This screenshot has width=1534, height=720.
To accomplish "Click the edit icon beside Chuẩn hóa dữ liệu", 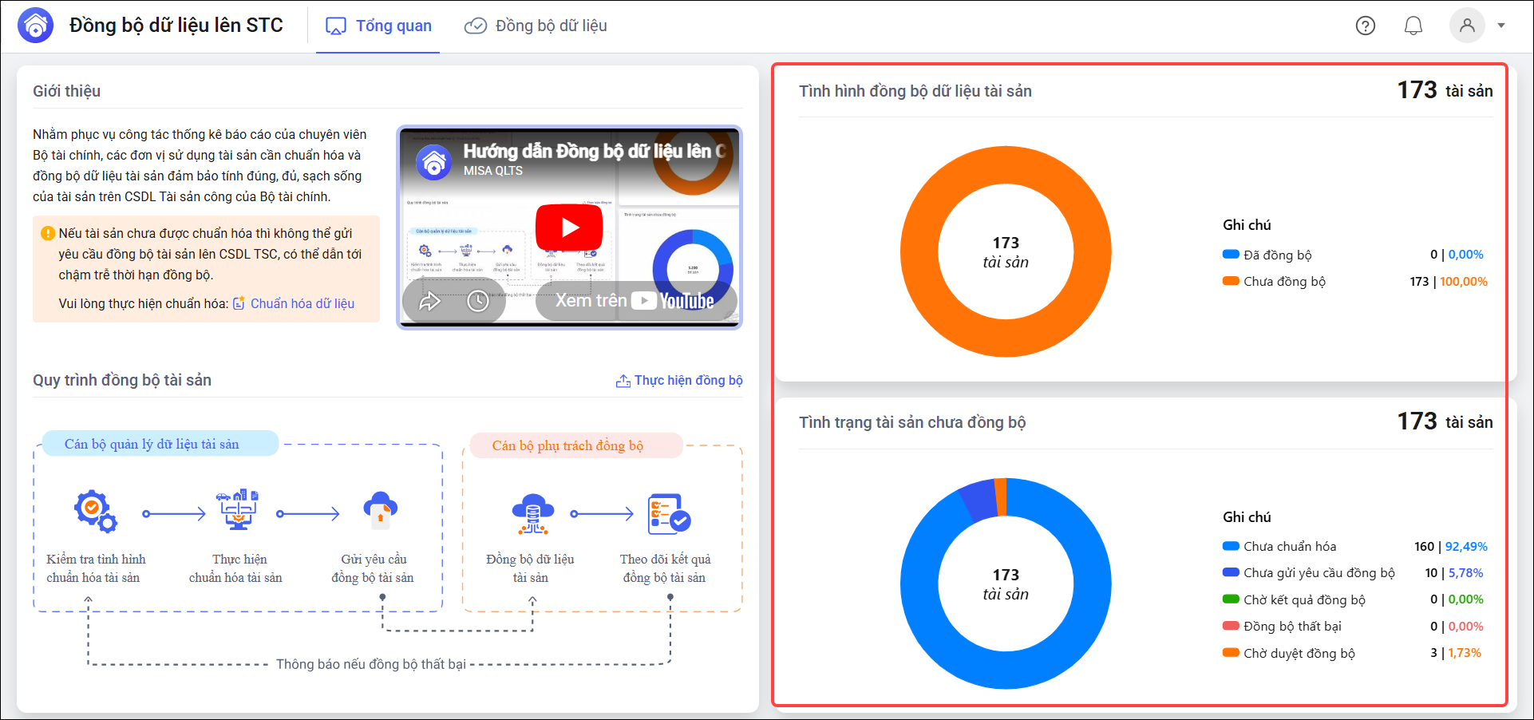I will pyautogui.click(x=239, y=303).
